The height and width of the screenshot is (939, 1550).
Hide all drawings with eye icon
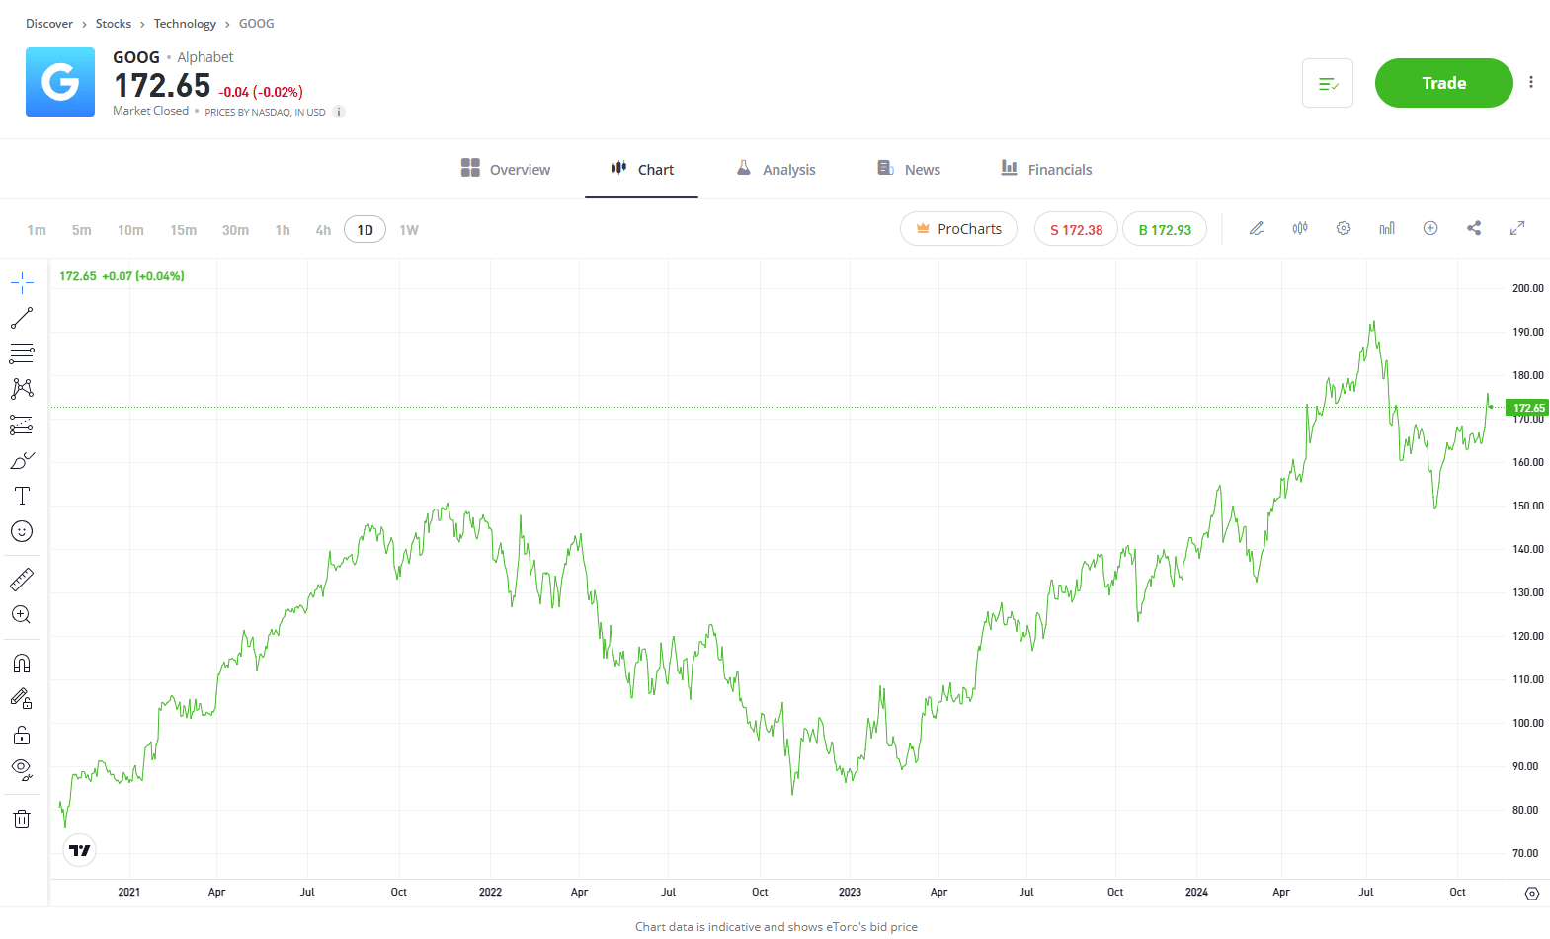22,769
